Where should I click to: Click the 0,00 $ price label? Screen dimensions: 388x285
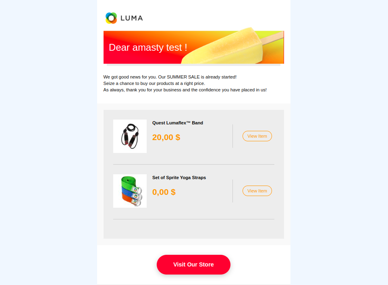[164, 192]
